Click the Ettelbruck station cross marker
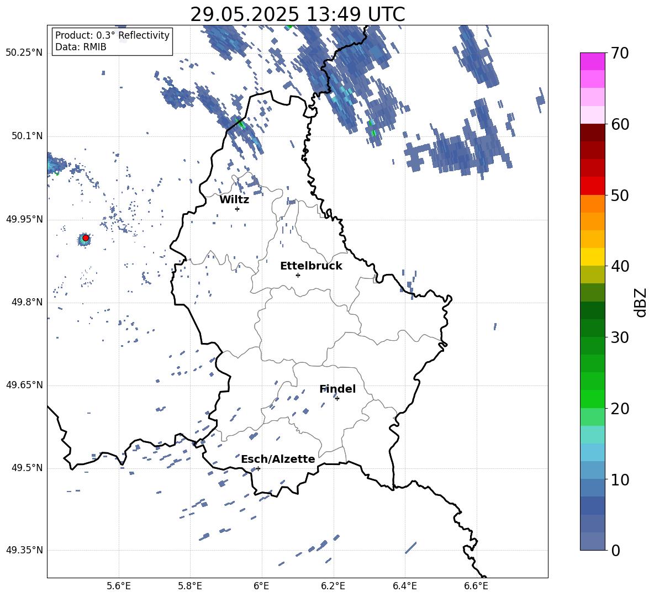This screenshot has width=654, height=597. point(298,275)
